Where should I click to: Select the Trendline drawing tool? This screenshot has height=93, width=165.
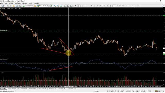tap(88, 6)
